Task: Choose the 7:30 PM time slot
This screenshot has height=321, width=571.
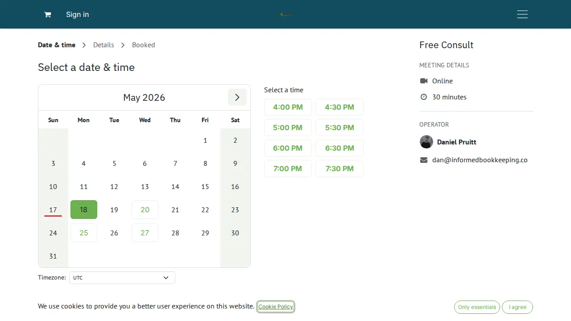Action: pos(339,169)
